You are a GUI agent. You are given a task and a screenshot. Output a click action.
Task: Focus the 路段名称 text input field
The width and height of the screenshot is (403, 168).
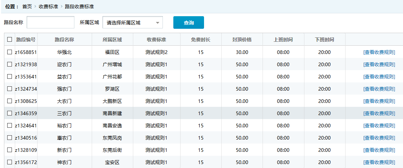pyautogui.click(x=51, y=22)
